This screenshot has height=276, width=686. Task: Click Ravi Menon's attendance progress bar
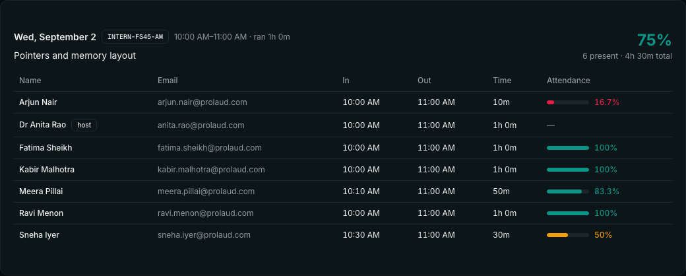[x=568, y=213]
